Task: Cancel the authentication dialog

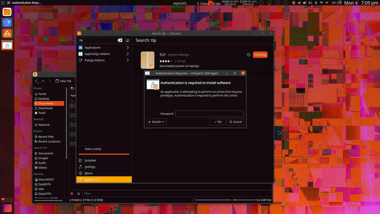Action: tap(235, 122)
